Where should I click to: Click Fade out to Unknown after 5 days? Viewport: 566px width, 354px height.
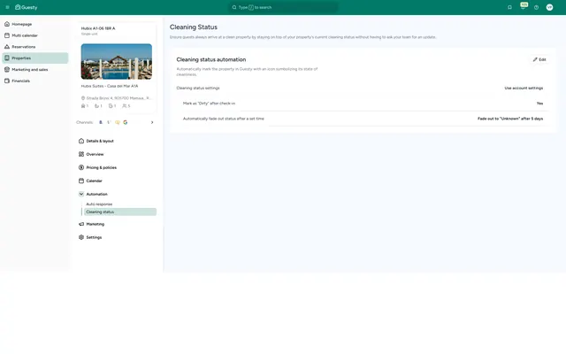(x=510, y=119)
